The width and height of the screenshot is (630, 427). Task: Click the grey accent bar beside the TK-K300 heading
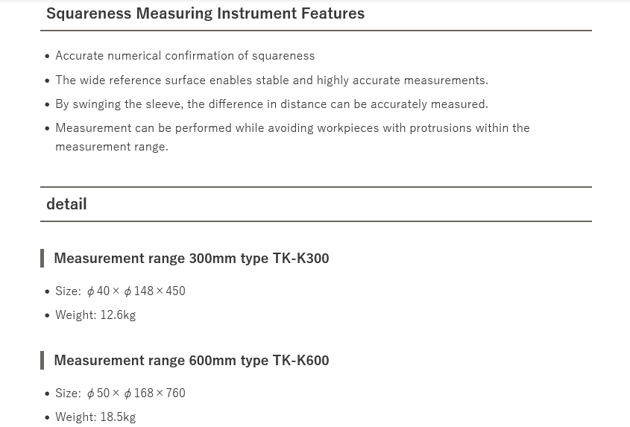[x=42, y=259]
